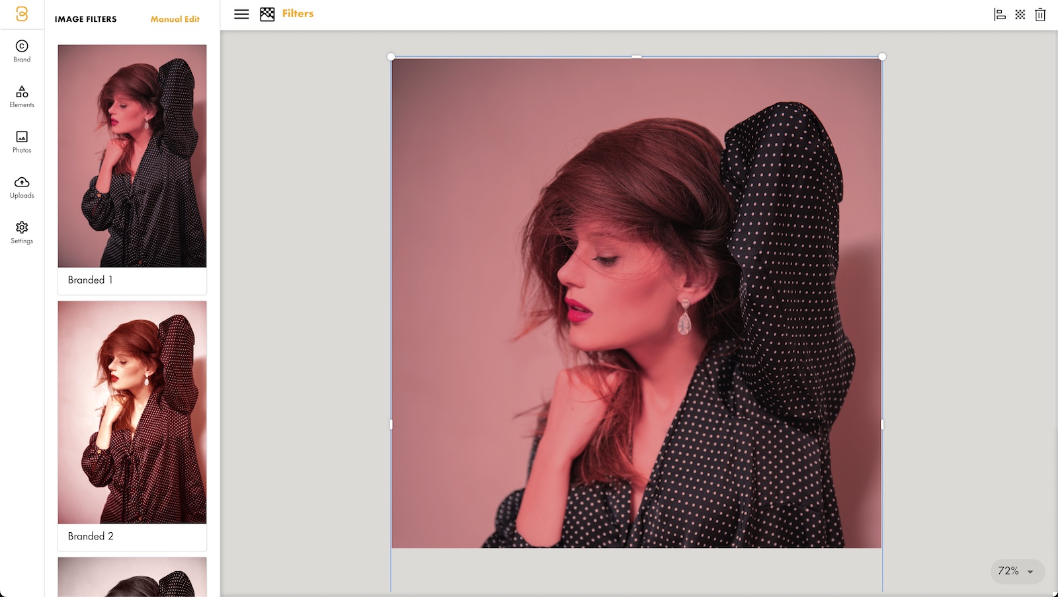Click the right-edge handle of the image

click(x=882, y=424)
